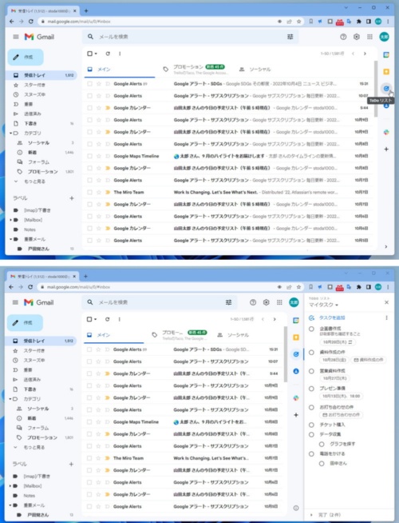The height and width of the screenshot is (523, 399).
Task: Open Google apps grid in upper window
Action: 369,37
